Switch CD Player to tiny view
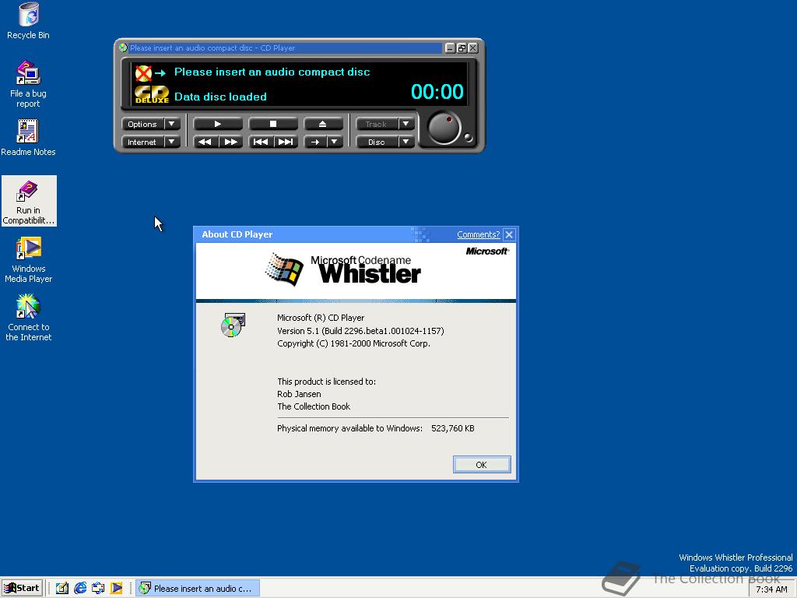The width and height of the screenshot is (797, 598). coord(462,47)
